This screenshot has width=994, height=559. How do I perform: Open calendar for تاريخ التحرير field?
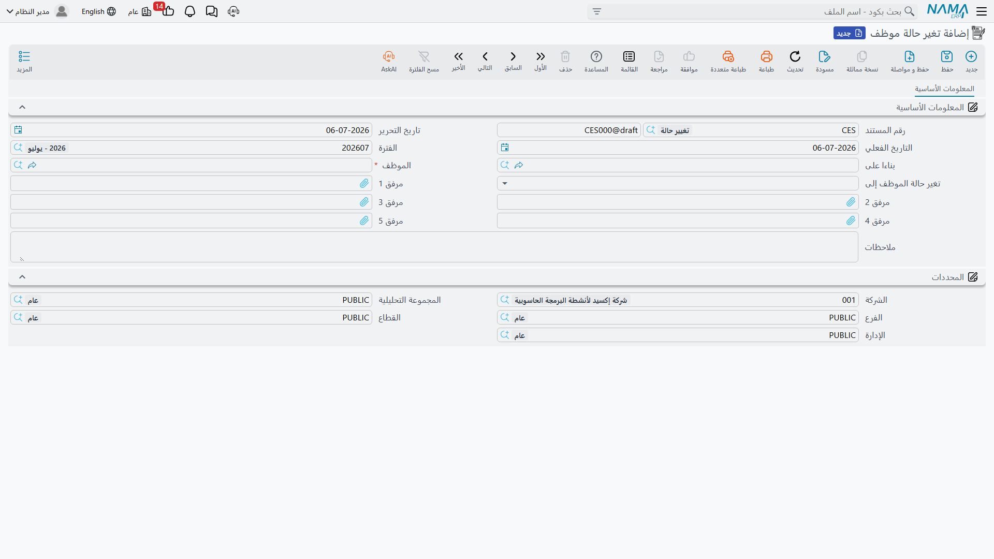(18, 130)
